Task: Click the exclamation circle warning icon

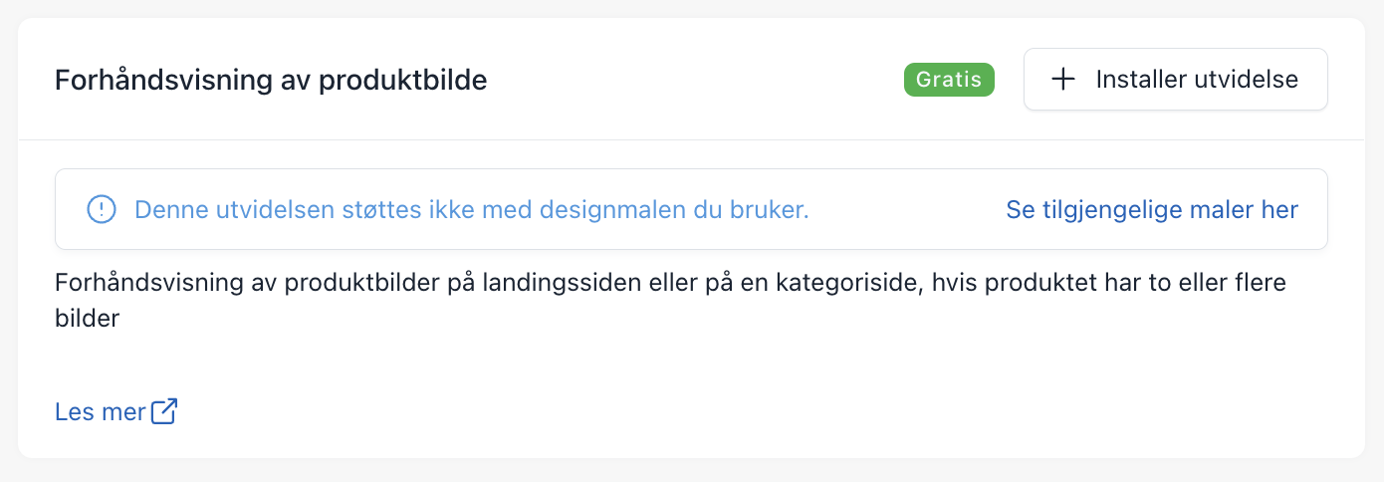Action: pyautogui.click(x=102, y=209)
